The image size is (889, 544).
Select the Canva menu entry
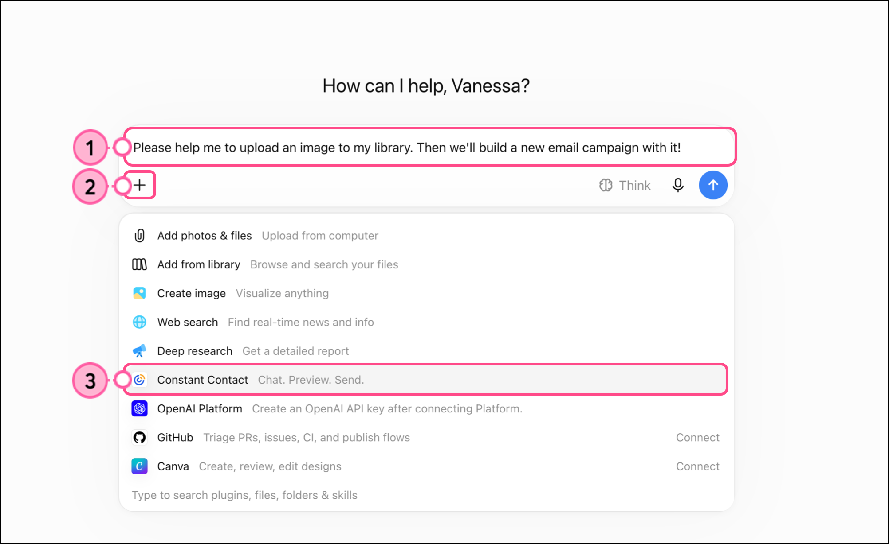(426, 466)
